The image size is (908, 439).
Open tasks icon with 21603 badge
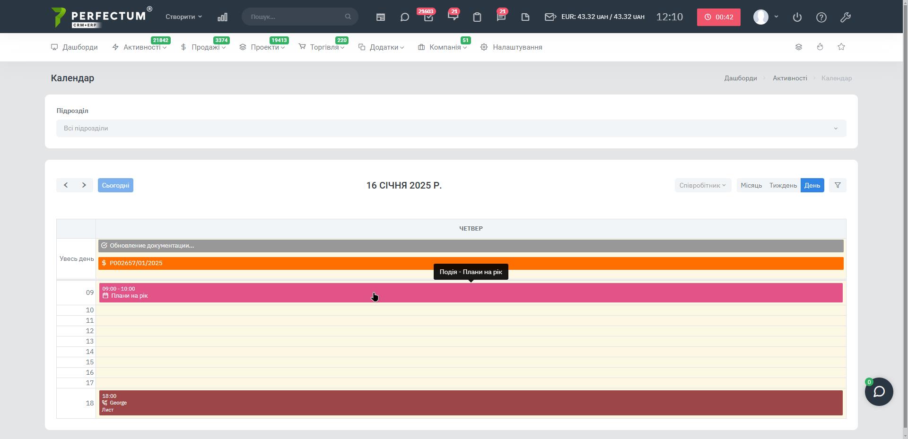428,17
